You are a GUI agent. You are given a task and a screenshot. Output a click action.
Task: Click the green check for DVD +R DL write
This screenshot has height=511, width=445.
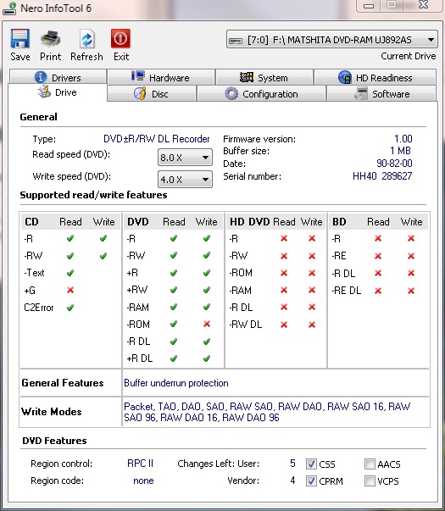pyautogui.click(x=207, y=358)
